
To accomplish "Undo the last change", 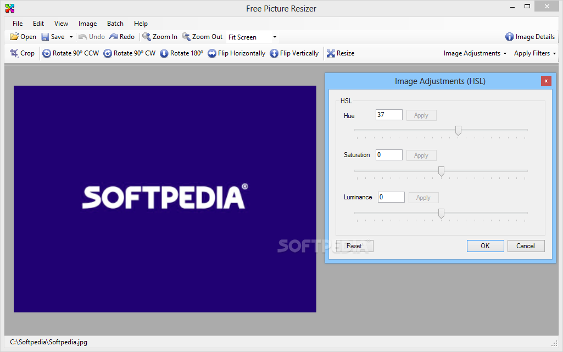I will (x=92, y=37).
